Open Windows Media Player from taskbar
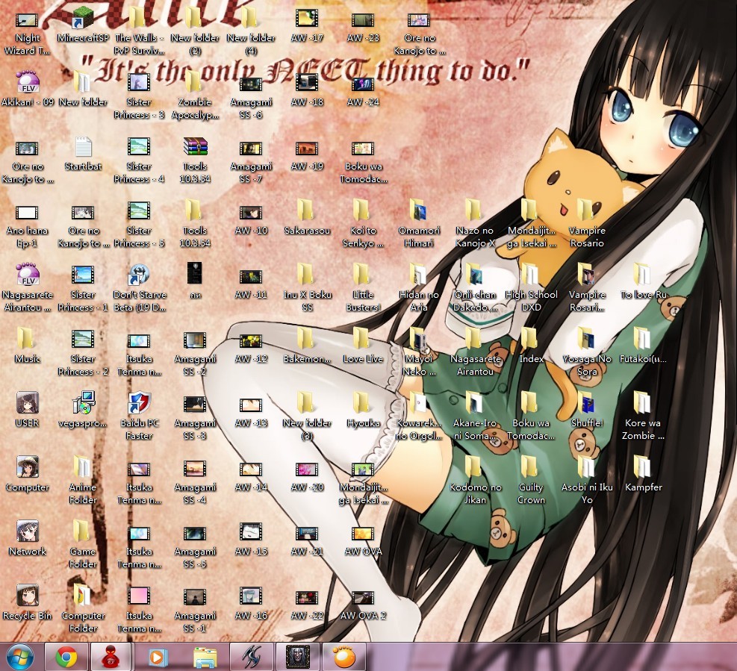 (x=158, y=658)
